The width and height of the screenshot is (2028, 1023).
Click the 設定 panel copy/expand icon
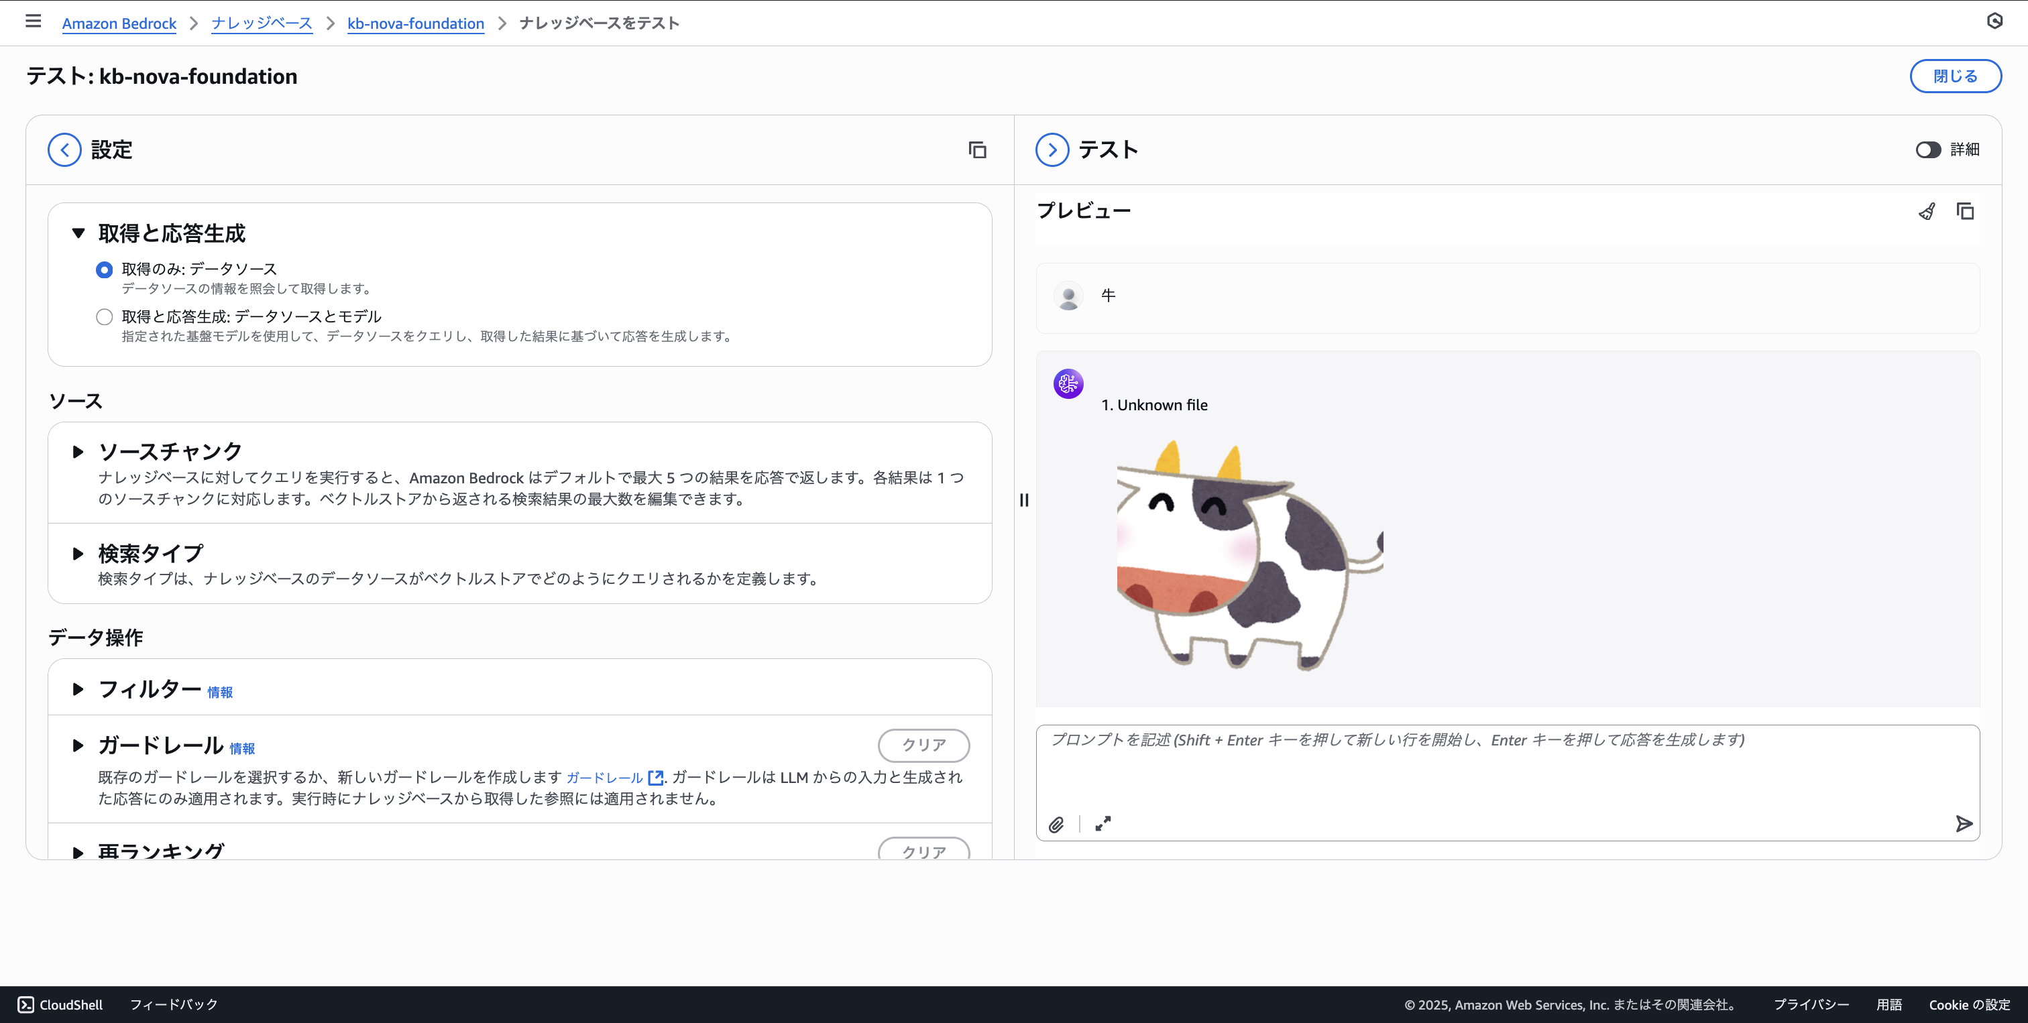[x=977, y=149]
